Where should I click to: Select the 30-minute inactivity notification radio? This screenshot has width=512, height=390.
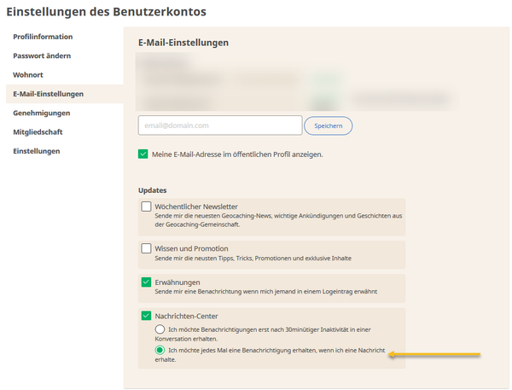[x=160, y=329]
